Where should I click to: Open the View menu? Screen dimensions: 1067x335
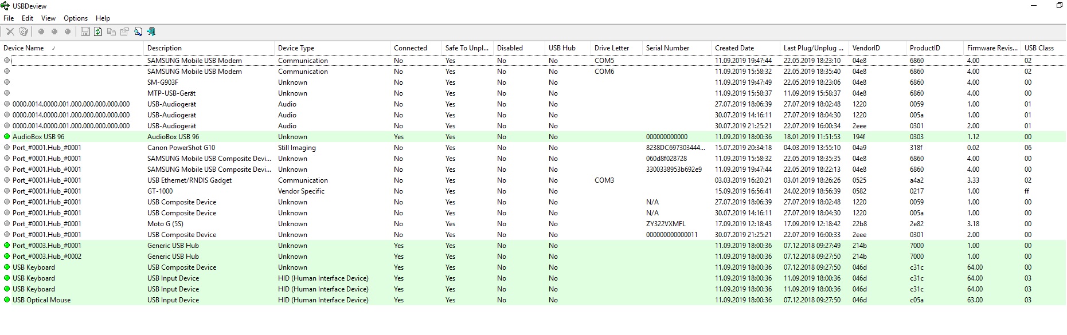(49, 18)
